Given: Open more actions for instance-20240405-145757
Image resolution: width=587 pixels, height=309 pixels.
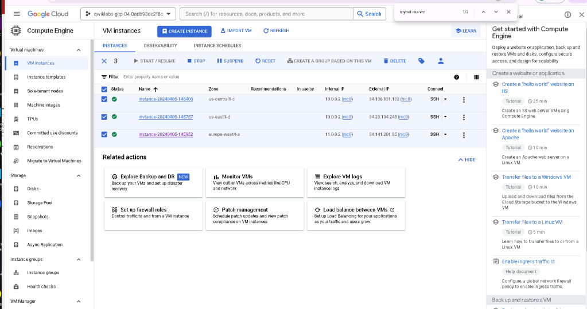Looking at the screenshot, I should pyautogui.click(x=464, y=118).
